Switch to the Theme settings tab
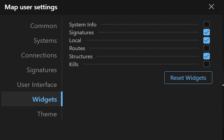224x140 pixels. 47,114
